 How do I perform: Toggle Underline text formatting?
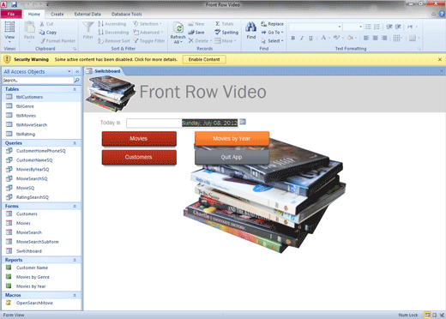click(x=310, y=38)
